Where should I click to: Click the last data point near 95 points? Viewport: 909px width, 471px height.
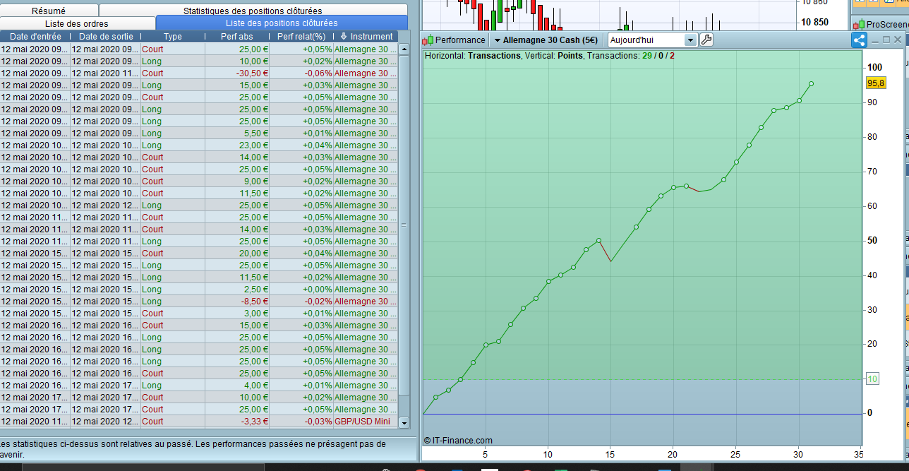point(811,83)
